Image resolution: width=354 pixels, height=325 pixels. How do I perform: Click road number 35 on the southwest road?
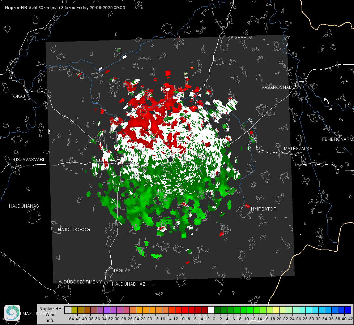[x=4, y=256]
